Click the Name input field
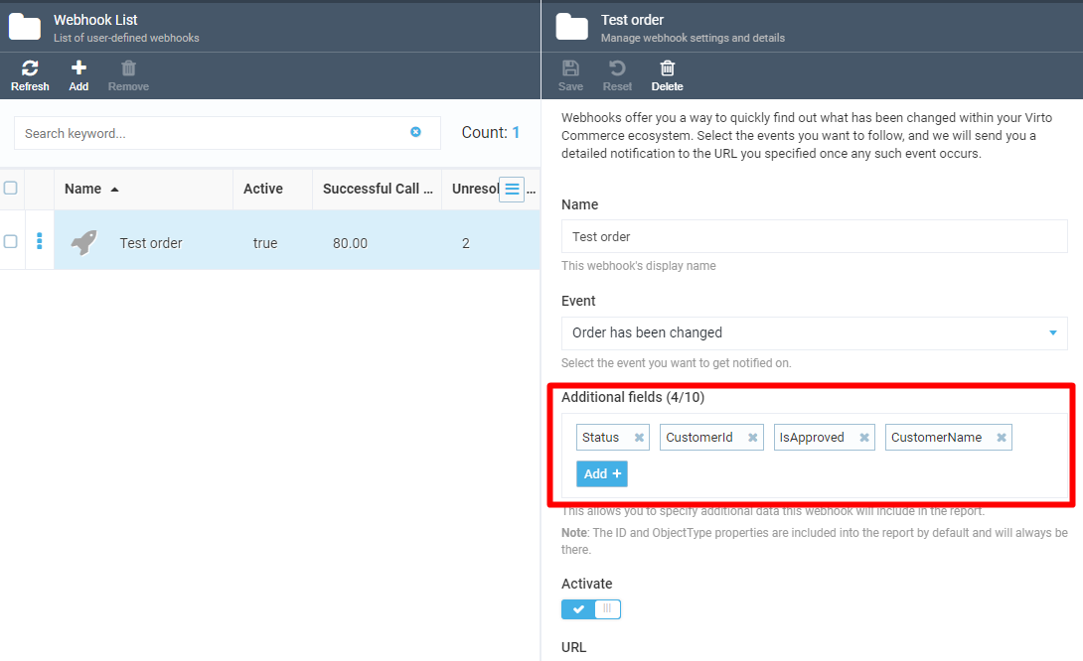This screenshot has height=661, width=1083. point(815,236)
